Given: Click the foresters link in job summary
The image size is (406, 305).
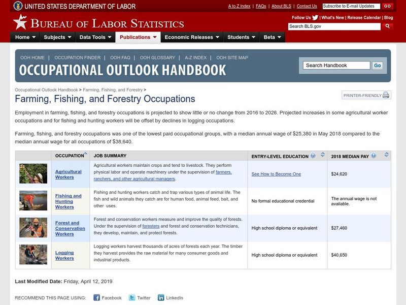Looking at the screenshot, I should (x=151, y=226).
